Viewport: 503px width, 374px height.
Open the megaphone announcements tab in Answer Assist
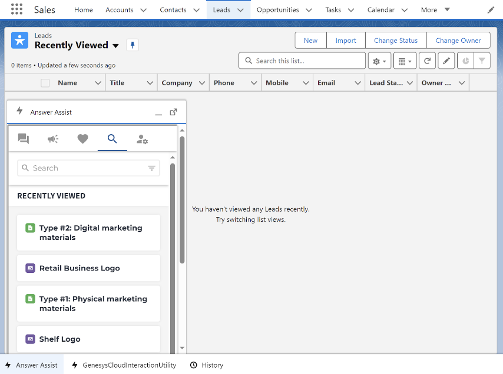(53, 139)
